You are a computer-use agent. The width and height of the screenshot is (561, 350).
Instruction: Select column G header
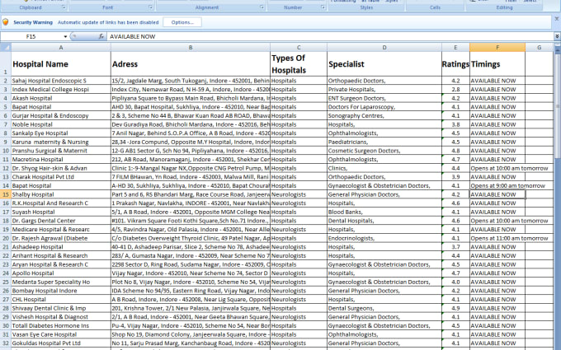pos(539,47)
